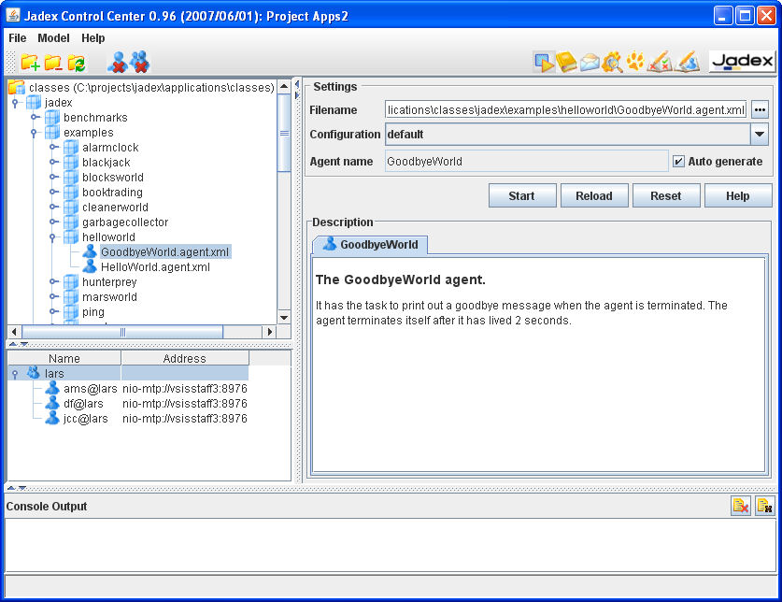Click the jcc@lars agent icon
The height and width of the screenshot is (602, 782).
click(x=52, y=418)
